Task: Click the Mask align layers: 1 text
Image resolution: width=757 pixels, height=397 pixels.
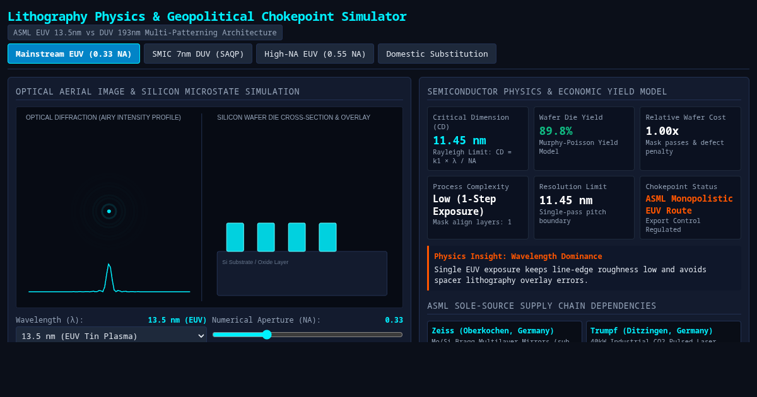Action: [472, 222]
